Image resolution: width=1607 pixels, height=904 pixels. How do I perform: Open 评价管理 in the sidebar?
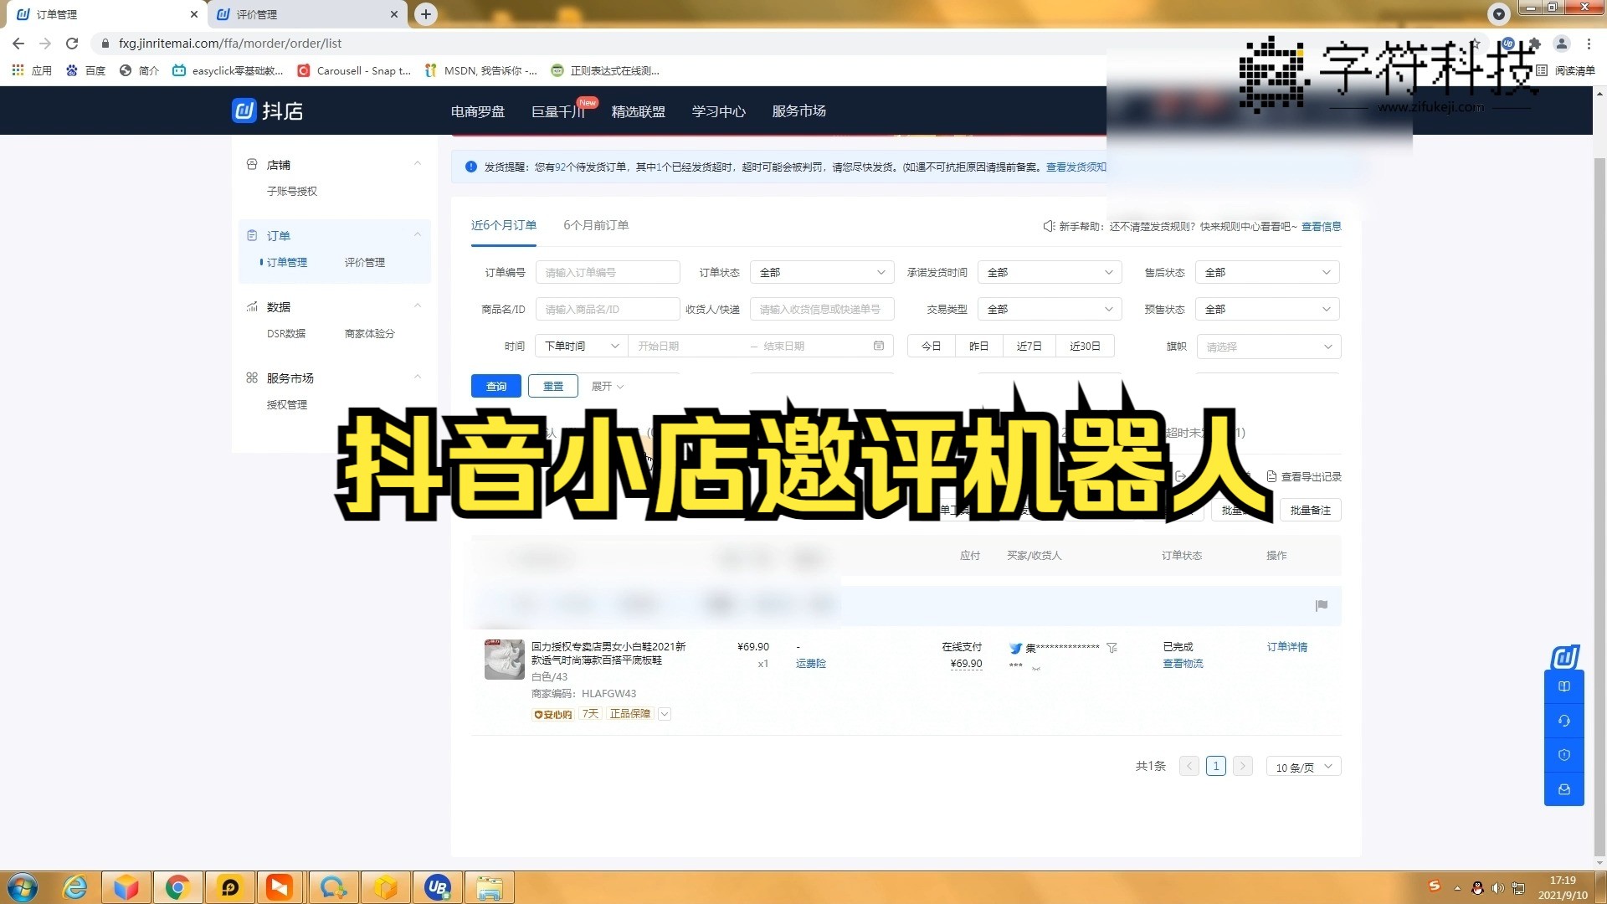(364, 263)
